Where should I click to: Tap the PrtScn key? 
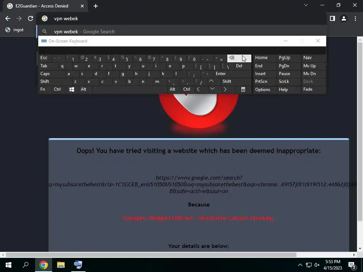pos(264,81)
